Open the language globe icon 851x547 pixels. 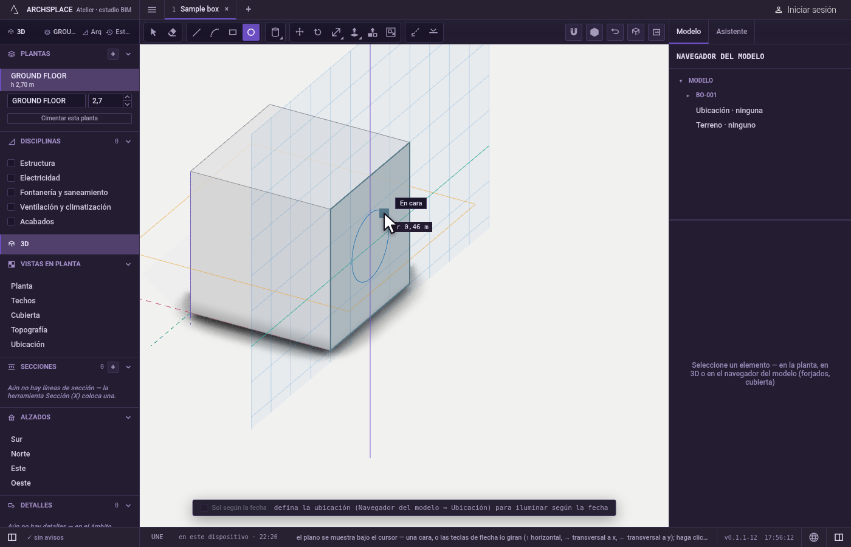tap(814, 537)
